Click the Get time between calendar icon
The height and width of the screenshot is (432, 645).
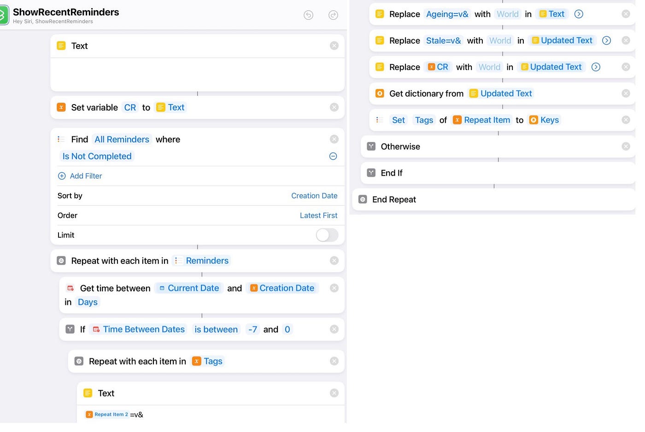(70, 288)
